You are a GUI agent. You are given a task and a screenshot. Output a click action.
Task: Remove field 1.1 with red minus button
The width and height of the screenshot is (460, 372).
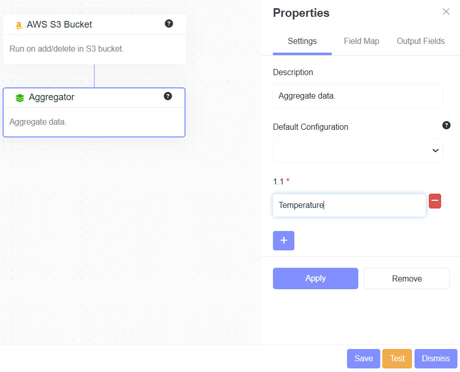[x=434, y=201]
